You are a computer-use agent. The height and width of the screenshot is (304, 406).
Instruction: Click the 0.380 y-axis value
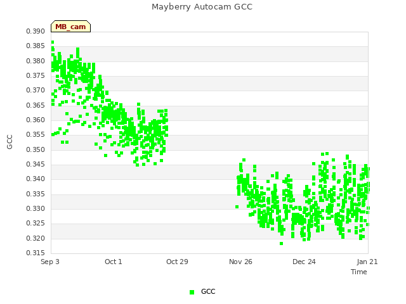(x=36, y=61)
